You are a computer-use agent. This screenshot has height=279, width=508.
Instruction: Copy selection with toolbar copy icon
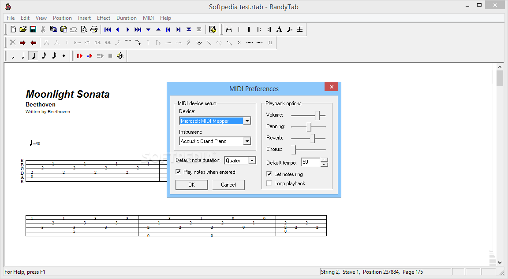tap(53, 29)
